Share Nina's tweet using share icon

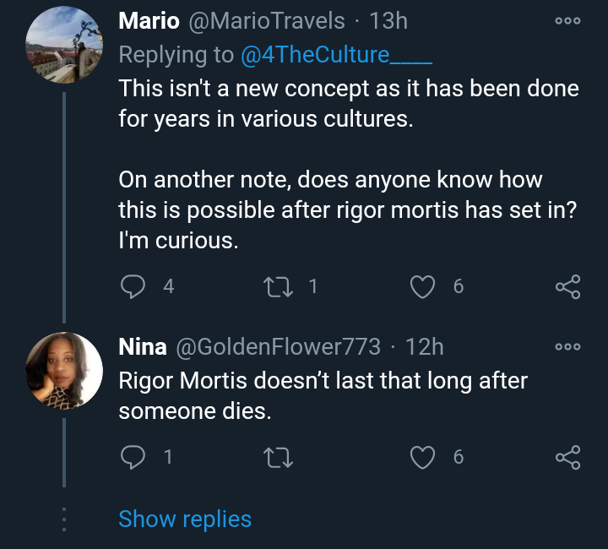[568, 457]
